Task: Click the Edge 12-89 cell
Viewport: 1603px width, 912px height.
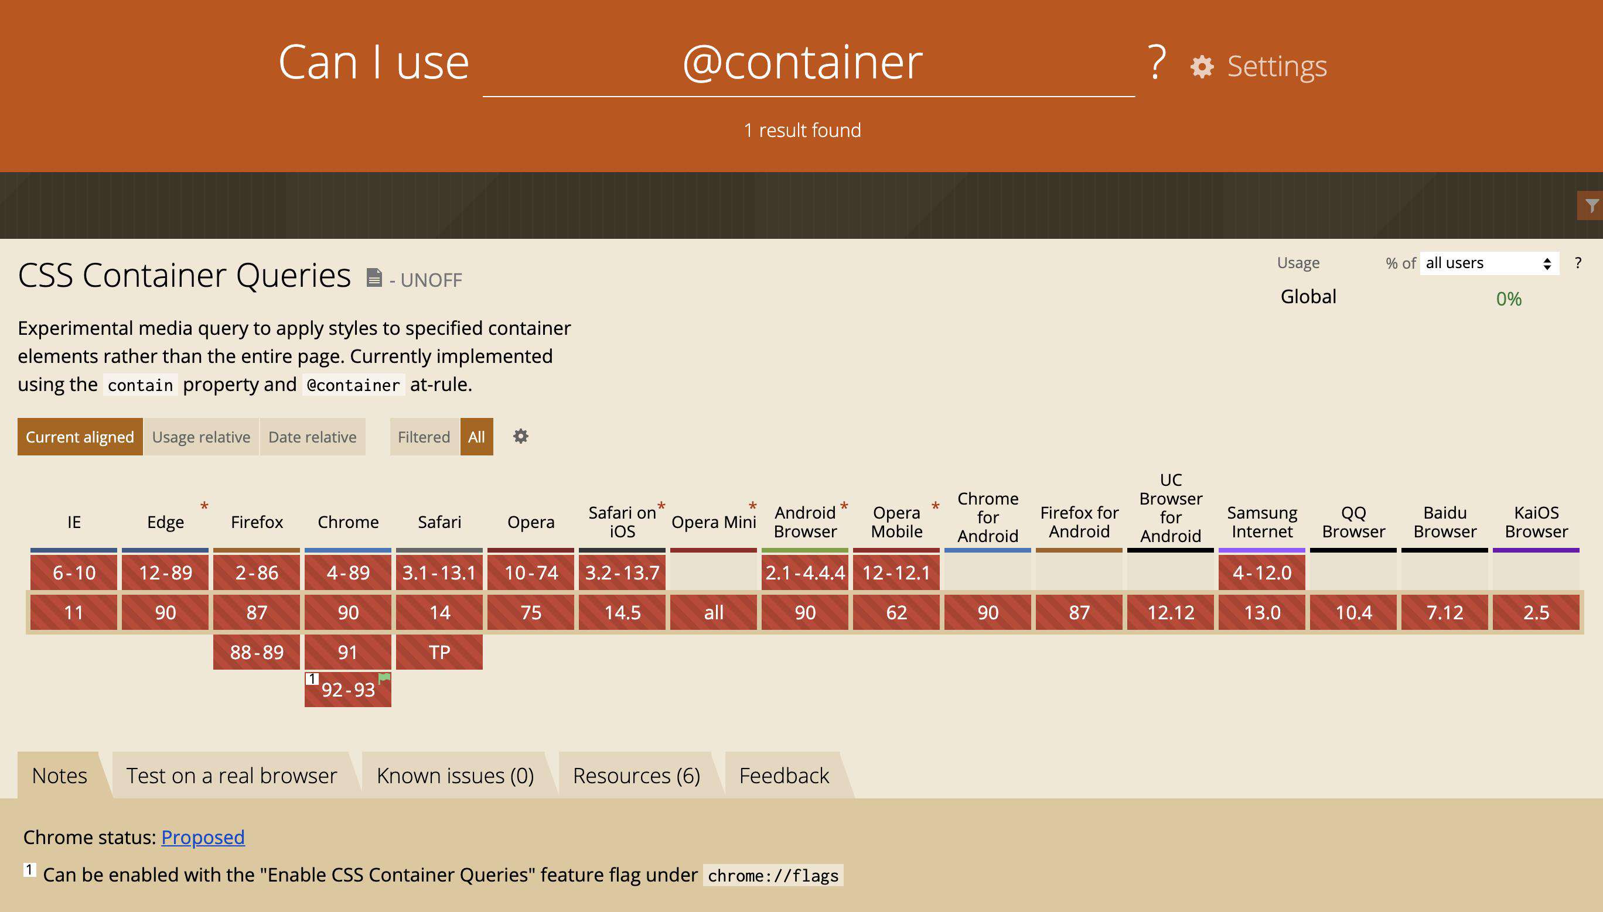Action: pyautogui.click(x=165, y=572)
